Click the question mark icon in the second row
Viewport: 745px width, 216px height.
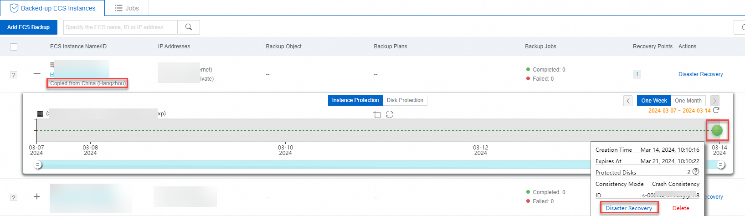point(14,197)
